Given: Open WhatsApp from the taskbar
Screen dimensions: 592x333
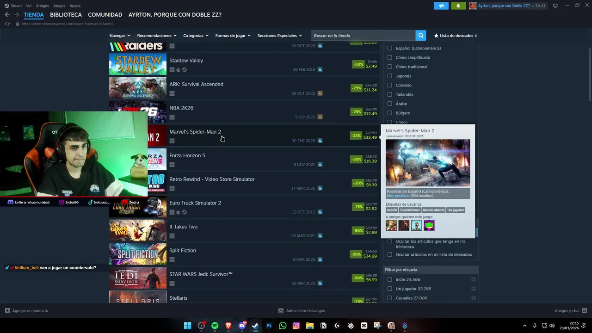Looking at the screenshot, I should pos(283,326).
